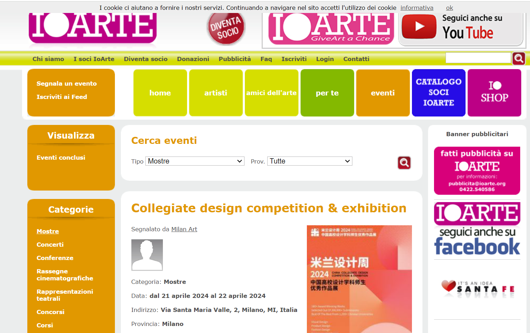Select Concerti in the Categorie sidebar
Viewport: 530px width, 333px height.
coord(50,245)
